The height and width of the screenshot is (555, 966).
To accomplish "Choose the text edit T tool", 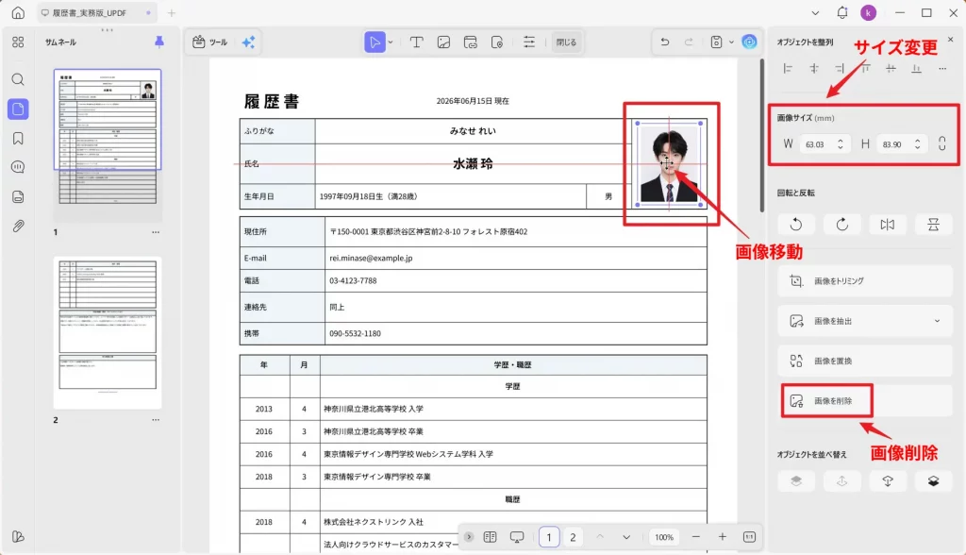I will coord(416,42).
